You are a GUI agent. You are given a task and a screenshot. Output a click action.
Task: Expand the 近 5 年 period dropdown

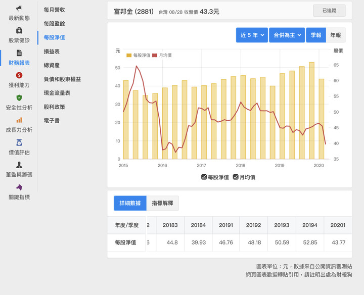(252, 35)
